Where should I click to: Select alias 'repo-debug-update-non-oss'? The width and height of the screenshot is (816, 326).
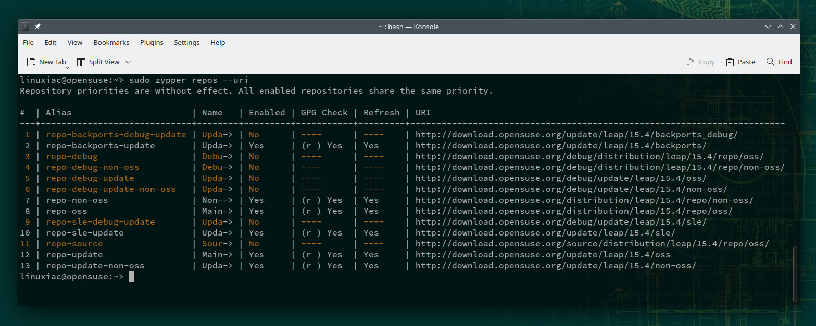(x=111, y=189)
